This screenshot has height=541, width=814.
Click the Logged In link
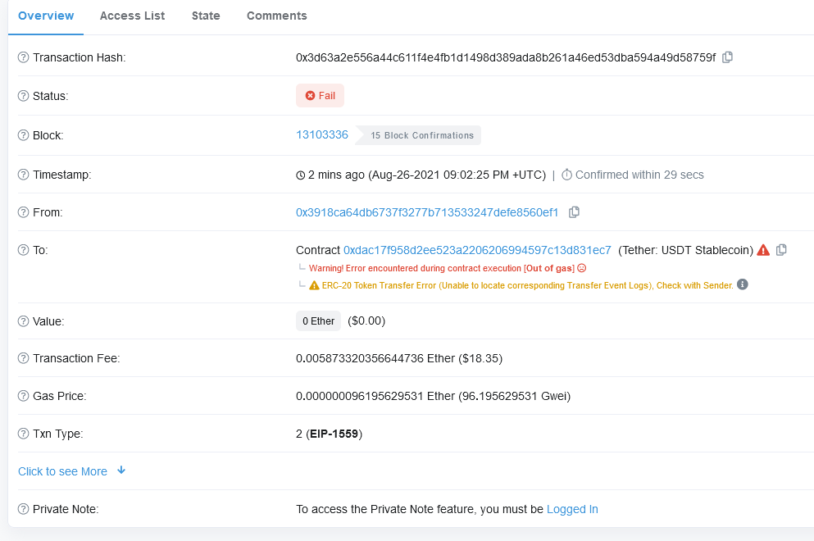(572, 509)
